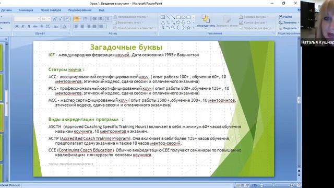Open Контур фигуры outline options
Image resolution: width=334 pixels, height=188 pixels.
pyautogui.click(x=253, y=22)
